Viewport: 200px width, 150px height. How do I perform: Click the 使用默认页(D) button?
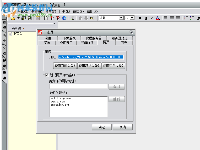tap(89, 66)
